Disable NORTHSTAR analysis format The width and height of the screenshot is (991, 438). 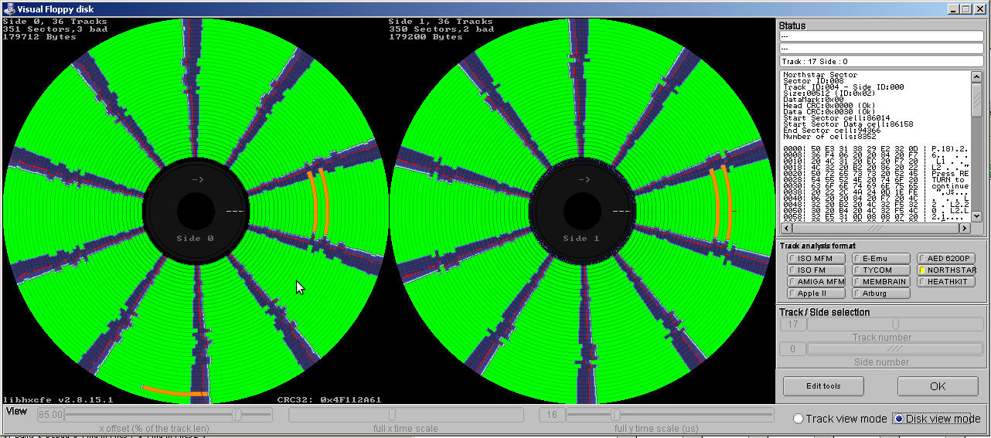pyautogui.click(x=947, y=270)
